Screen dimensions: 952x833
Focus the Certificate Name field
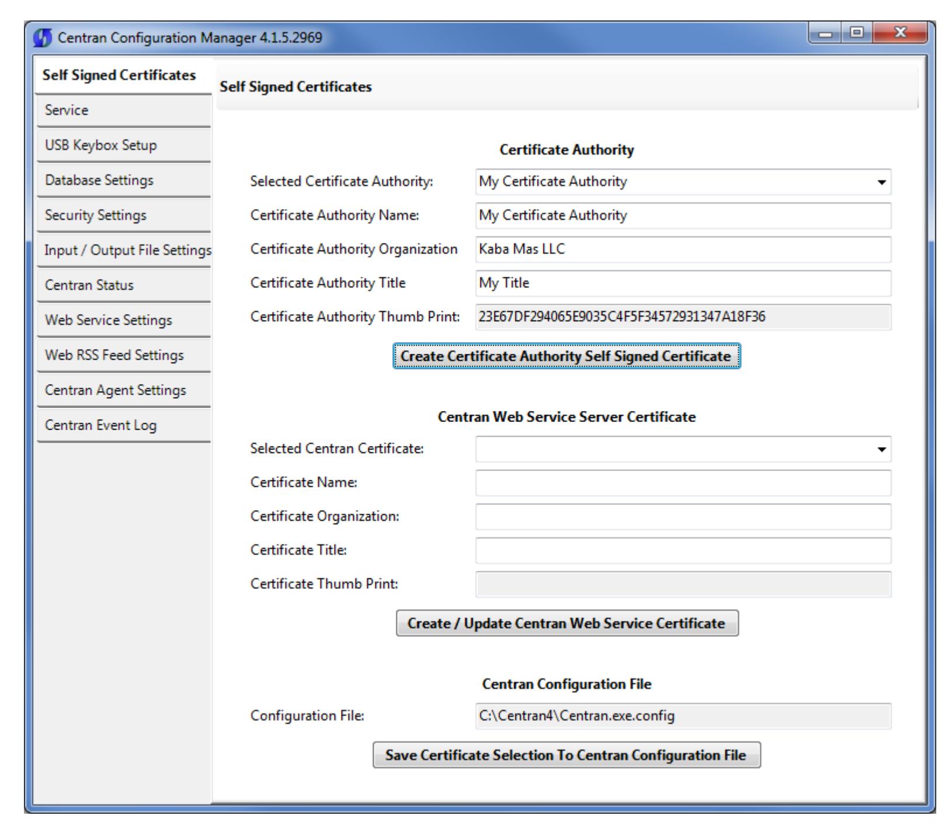[684, 483]
